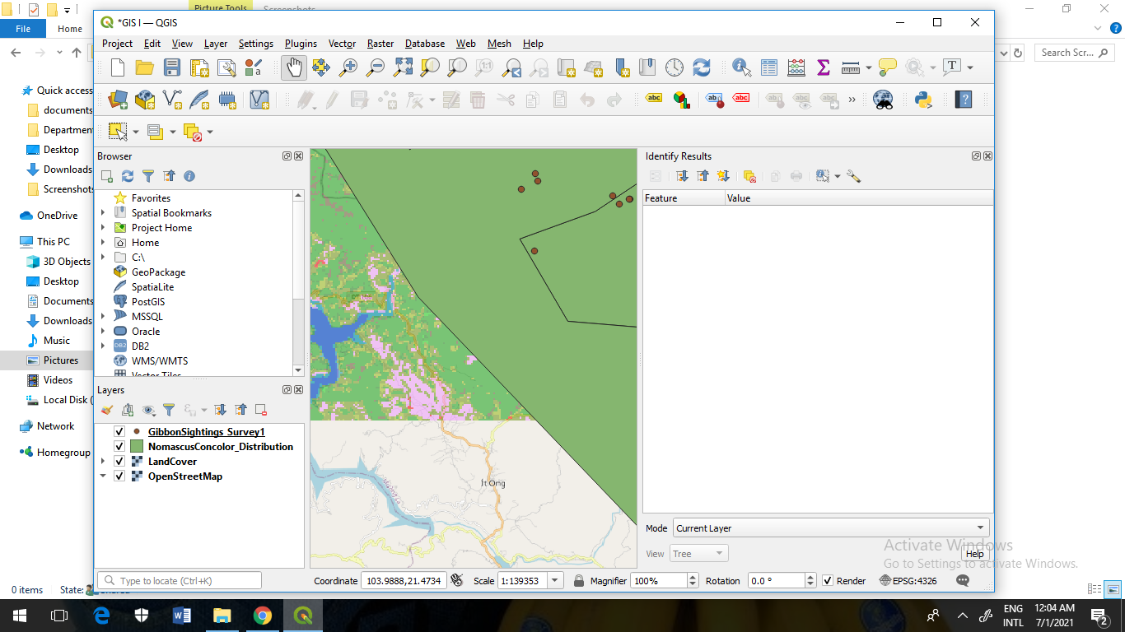The width and height of the screenshot is (1125, 632).
Task: Open the Data Source Manager
Action: (x=118, y=100)
